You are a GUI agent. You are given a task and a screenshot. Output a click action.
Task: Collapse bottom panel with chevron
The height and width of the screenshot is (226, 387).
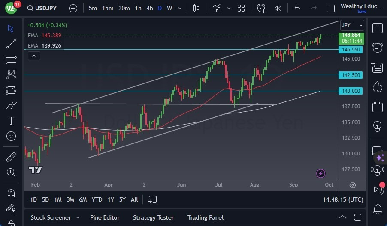[342, 217]
